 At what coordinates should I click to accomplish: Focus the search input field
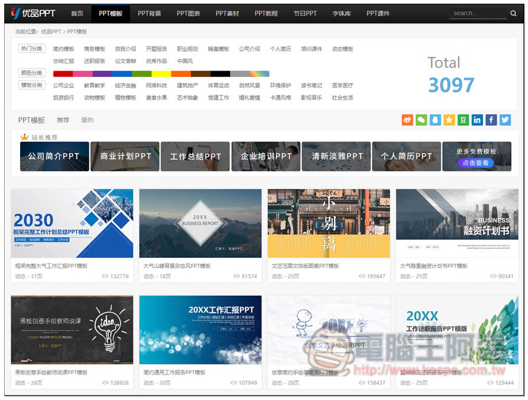pos(478,14)
